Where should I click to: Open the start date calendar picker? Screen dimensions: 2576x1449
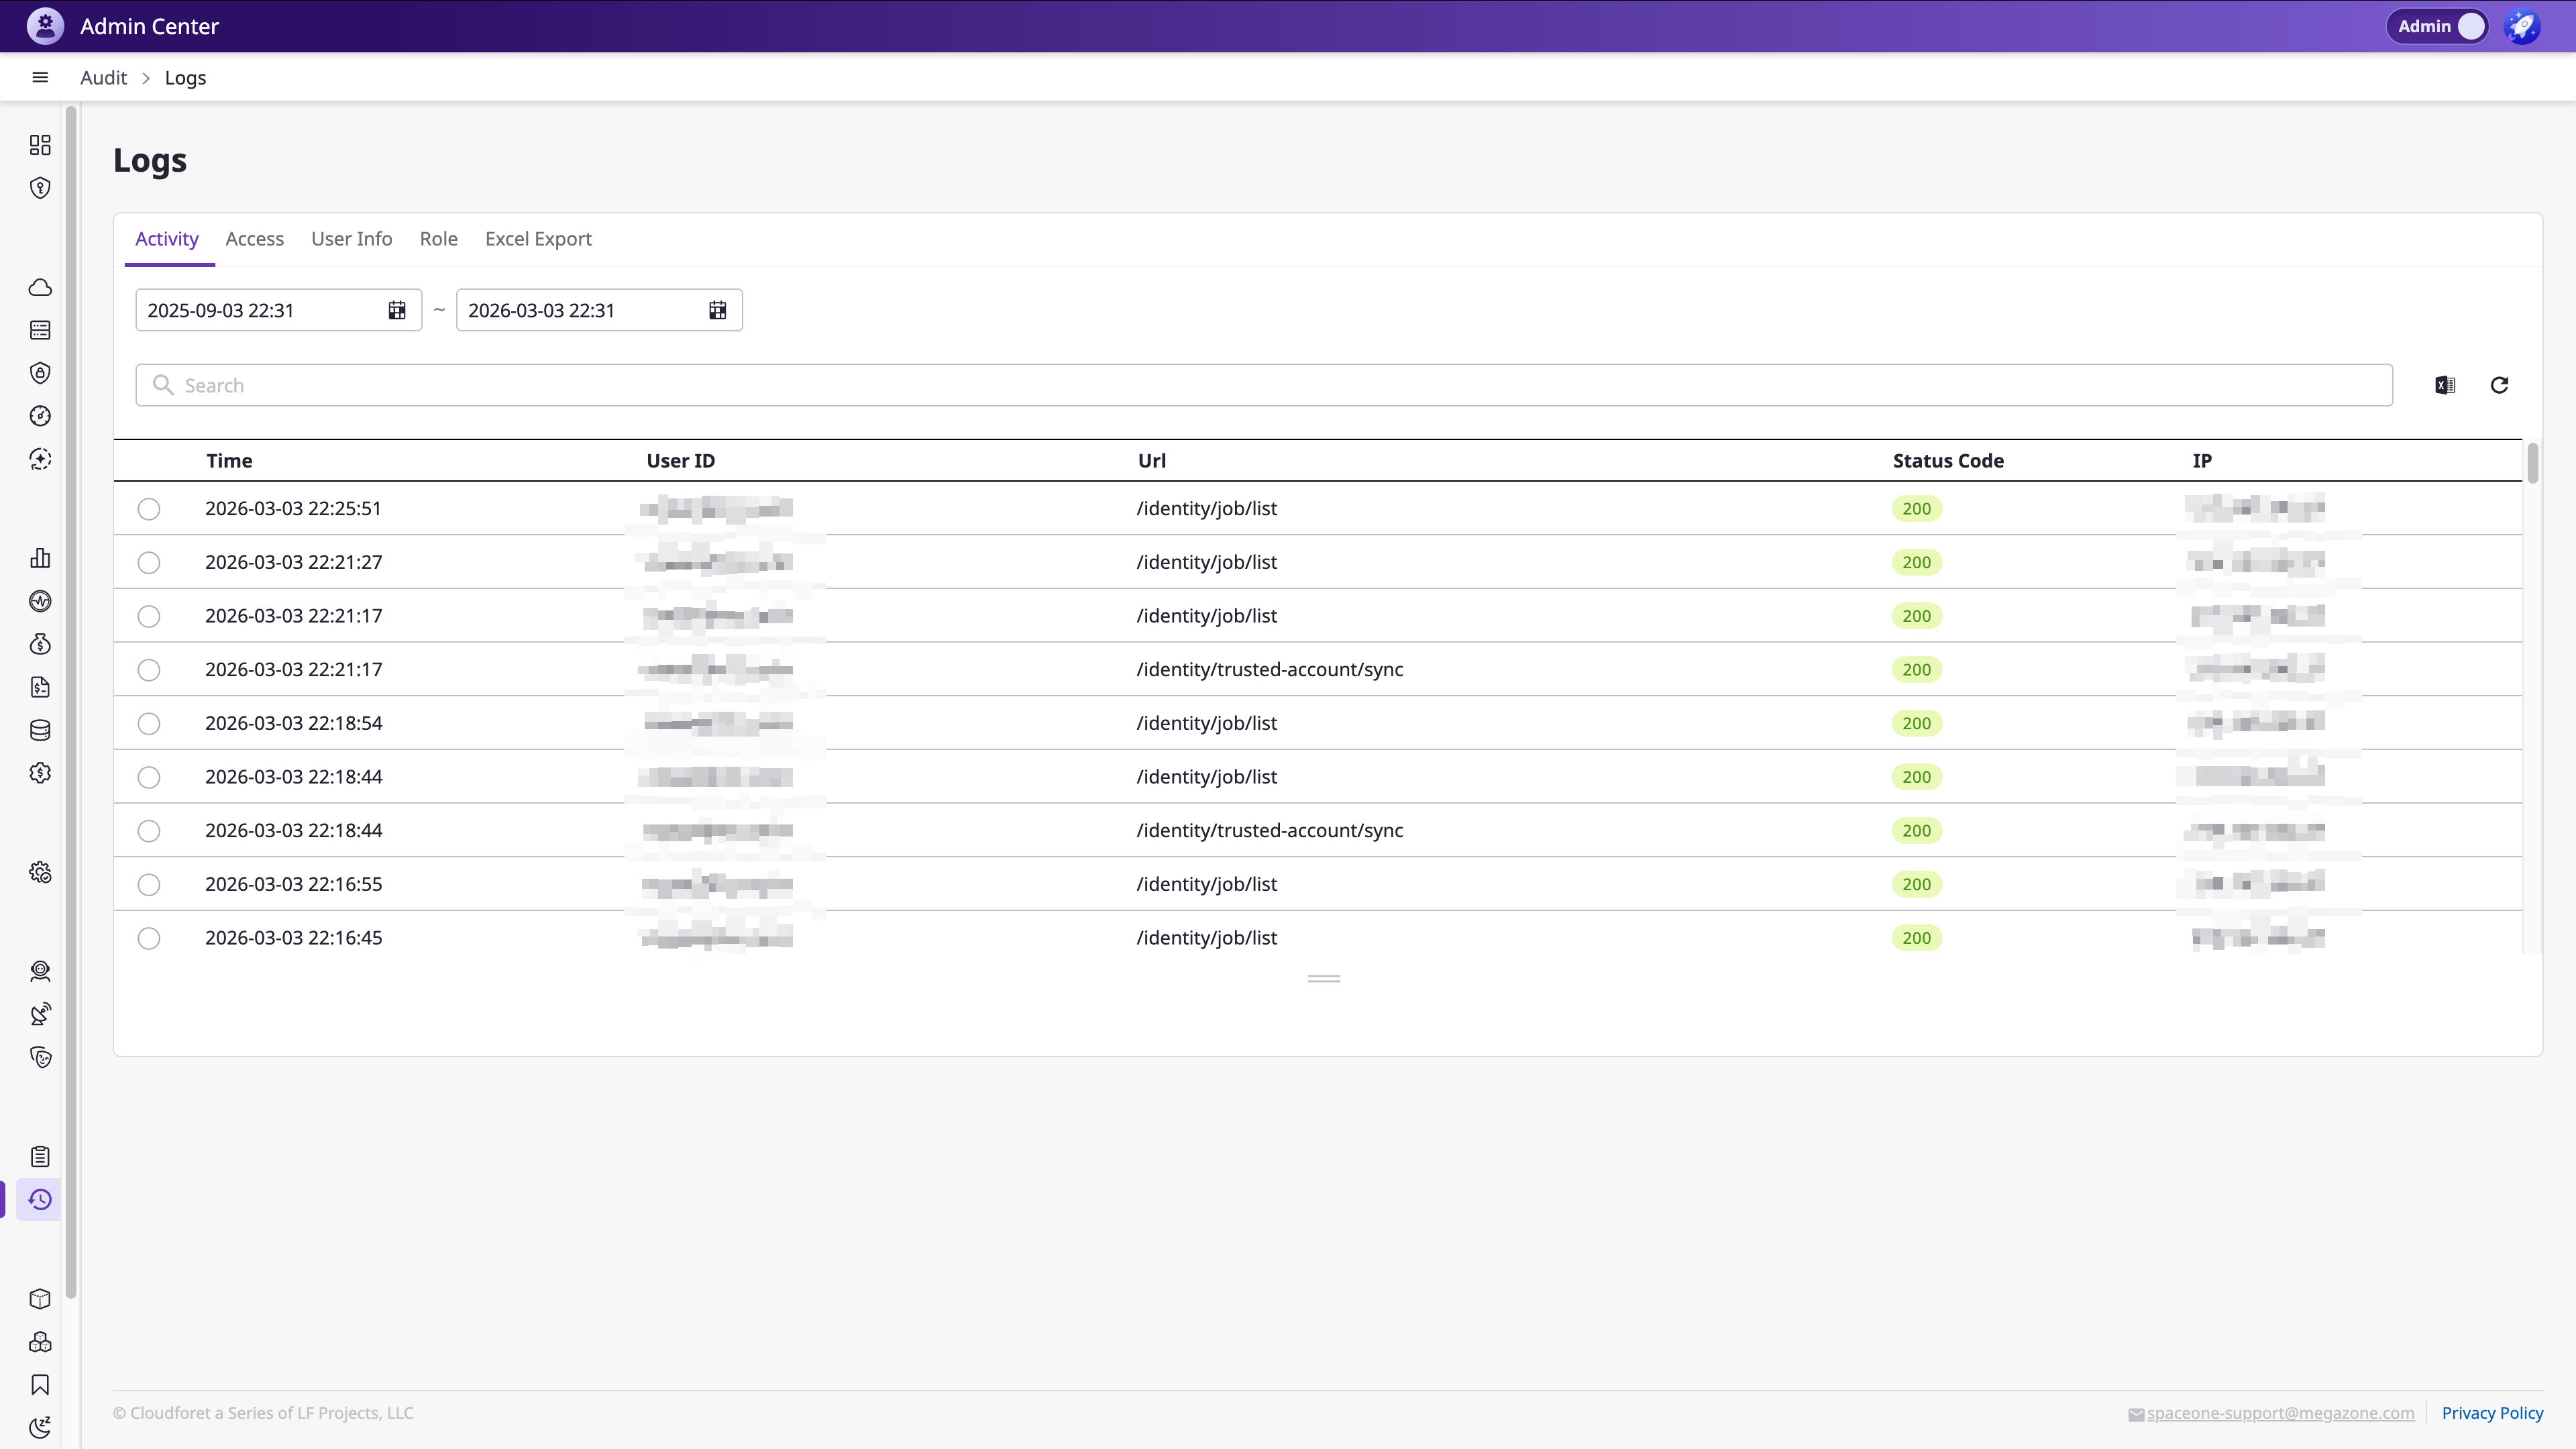397,310
